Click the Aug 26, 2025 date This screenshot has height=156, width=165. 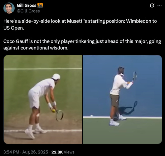click(35, 152)
